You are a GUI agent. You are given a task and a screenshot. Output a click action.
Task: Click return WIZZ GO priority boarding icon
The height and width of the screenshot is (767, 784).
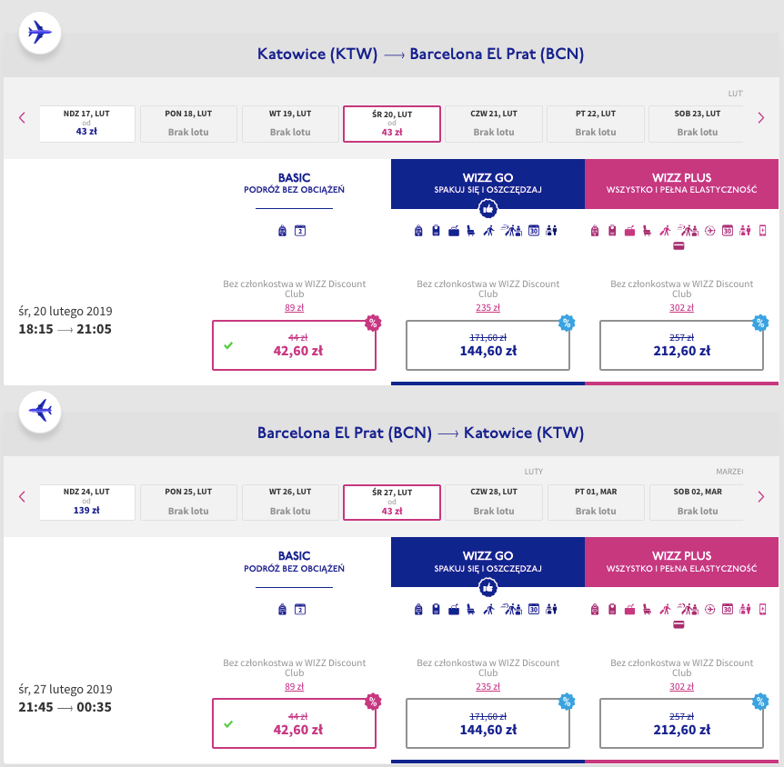[x=489, y=610]
